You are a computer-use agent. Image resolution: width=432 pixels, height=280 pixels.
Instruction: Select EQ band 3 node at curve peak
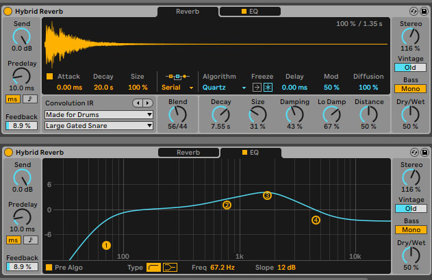[x=267, y=196]
